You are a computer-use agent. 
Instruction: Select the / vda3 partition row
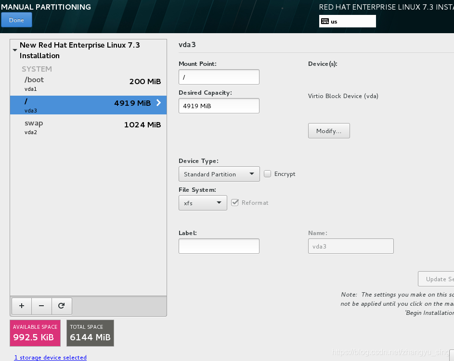tap(88, 105)
